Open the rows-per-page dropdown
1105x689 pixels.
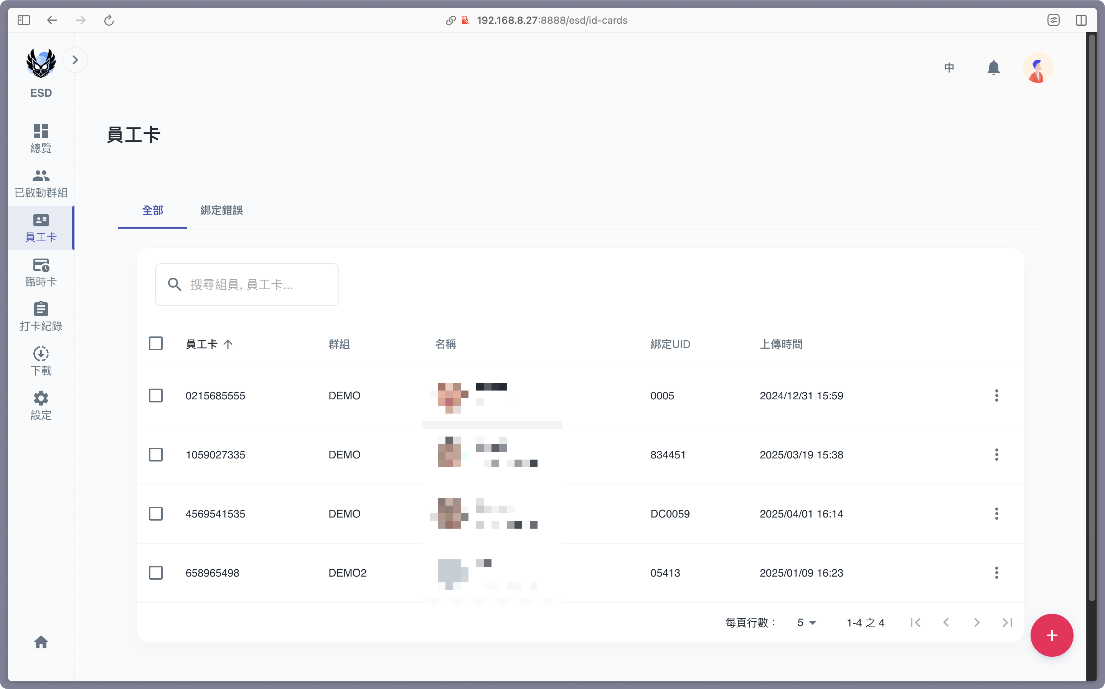[806, 623]
